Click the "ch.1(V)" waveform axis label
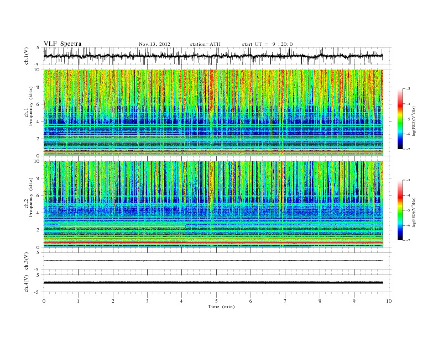Viewport: 438px width, 338px height. (x=27, y=56)
